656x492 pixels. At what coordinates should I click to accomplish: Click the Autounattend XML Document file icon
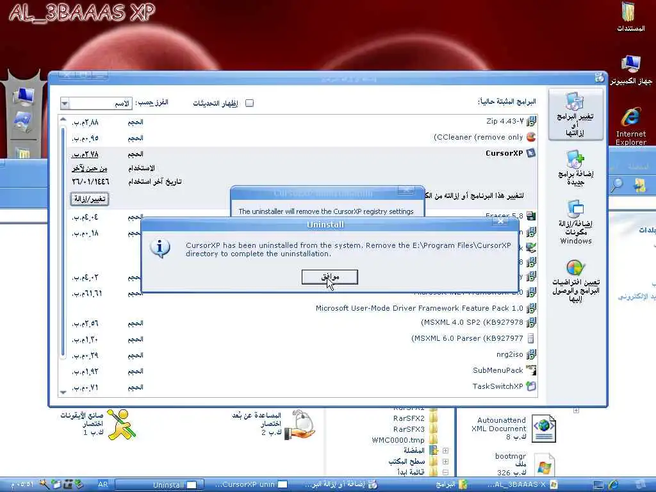click(544, 429)
